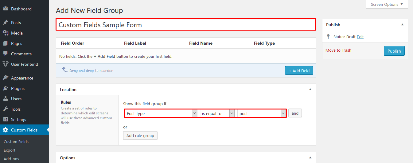The image size is (413, 163).
Task: Open the 'is equal to' operator dropdown
Action: point(218,113)
